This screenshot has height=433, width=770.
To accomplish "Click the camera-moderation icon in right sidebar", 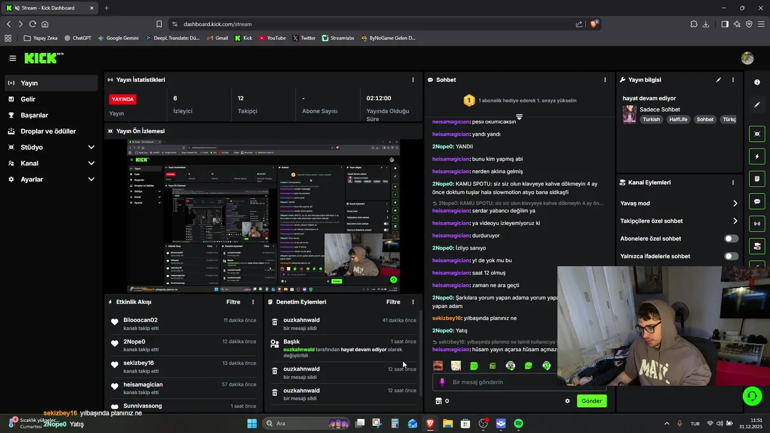I will [757, 246].
